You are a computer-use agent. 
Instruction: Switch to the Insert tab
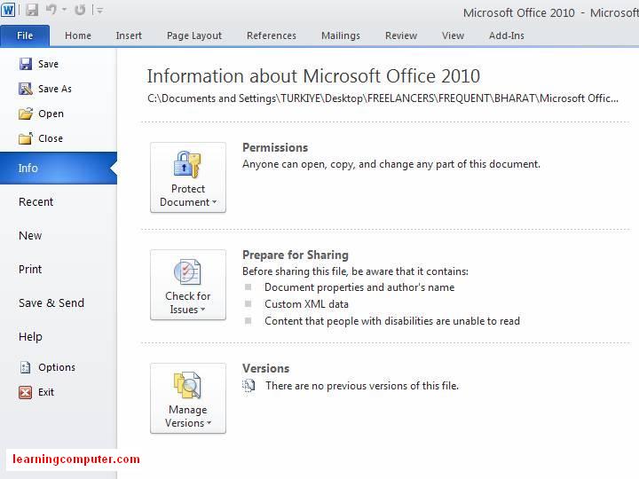tap(129, 35)
